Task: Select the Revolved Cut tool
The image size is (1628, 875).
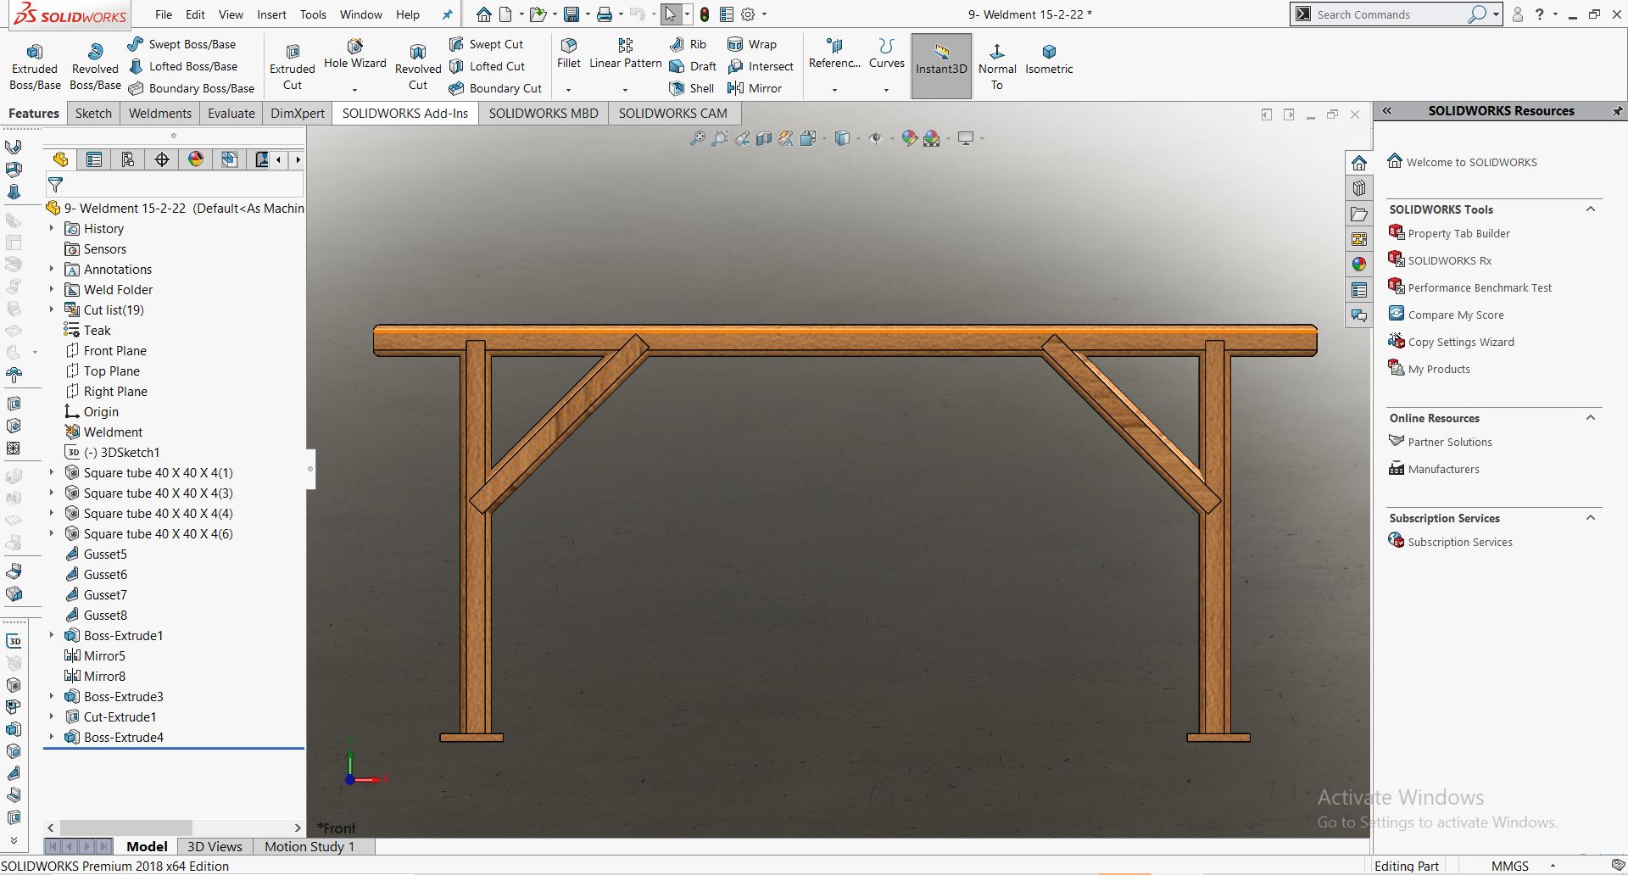Action: point(418,67)
